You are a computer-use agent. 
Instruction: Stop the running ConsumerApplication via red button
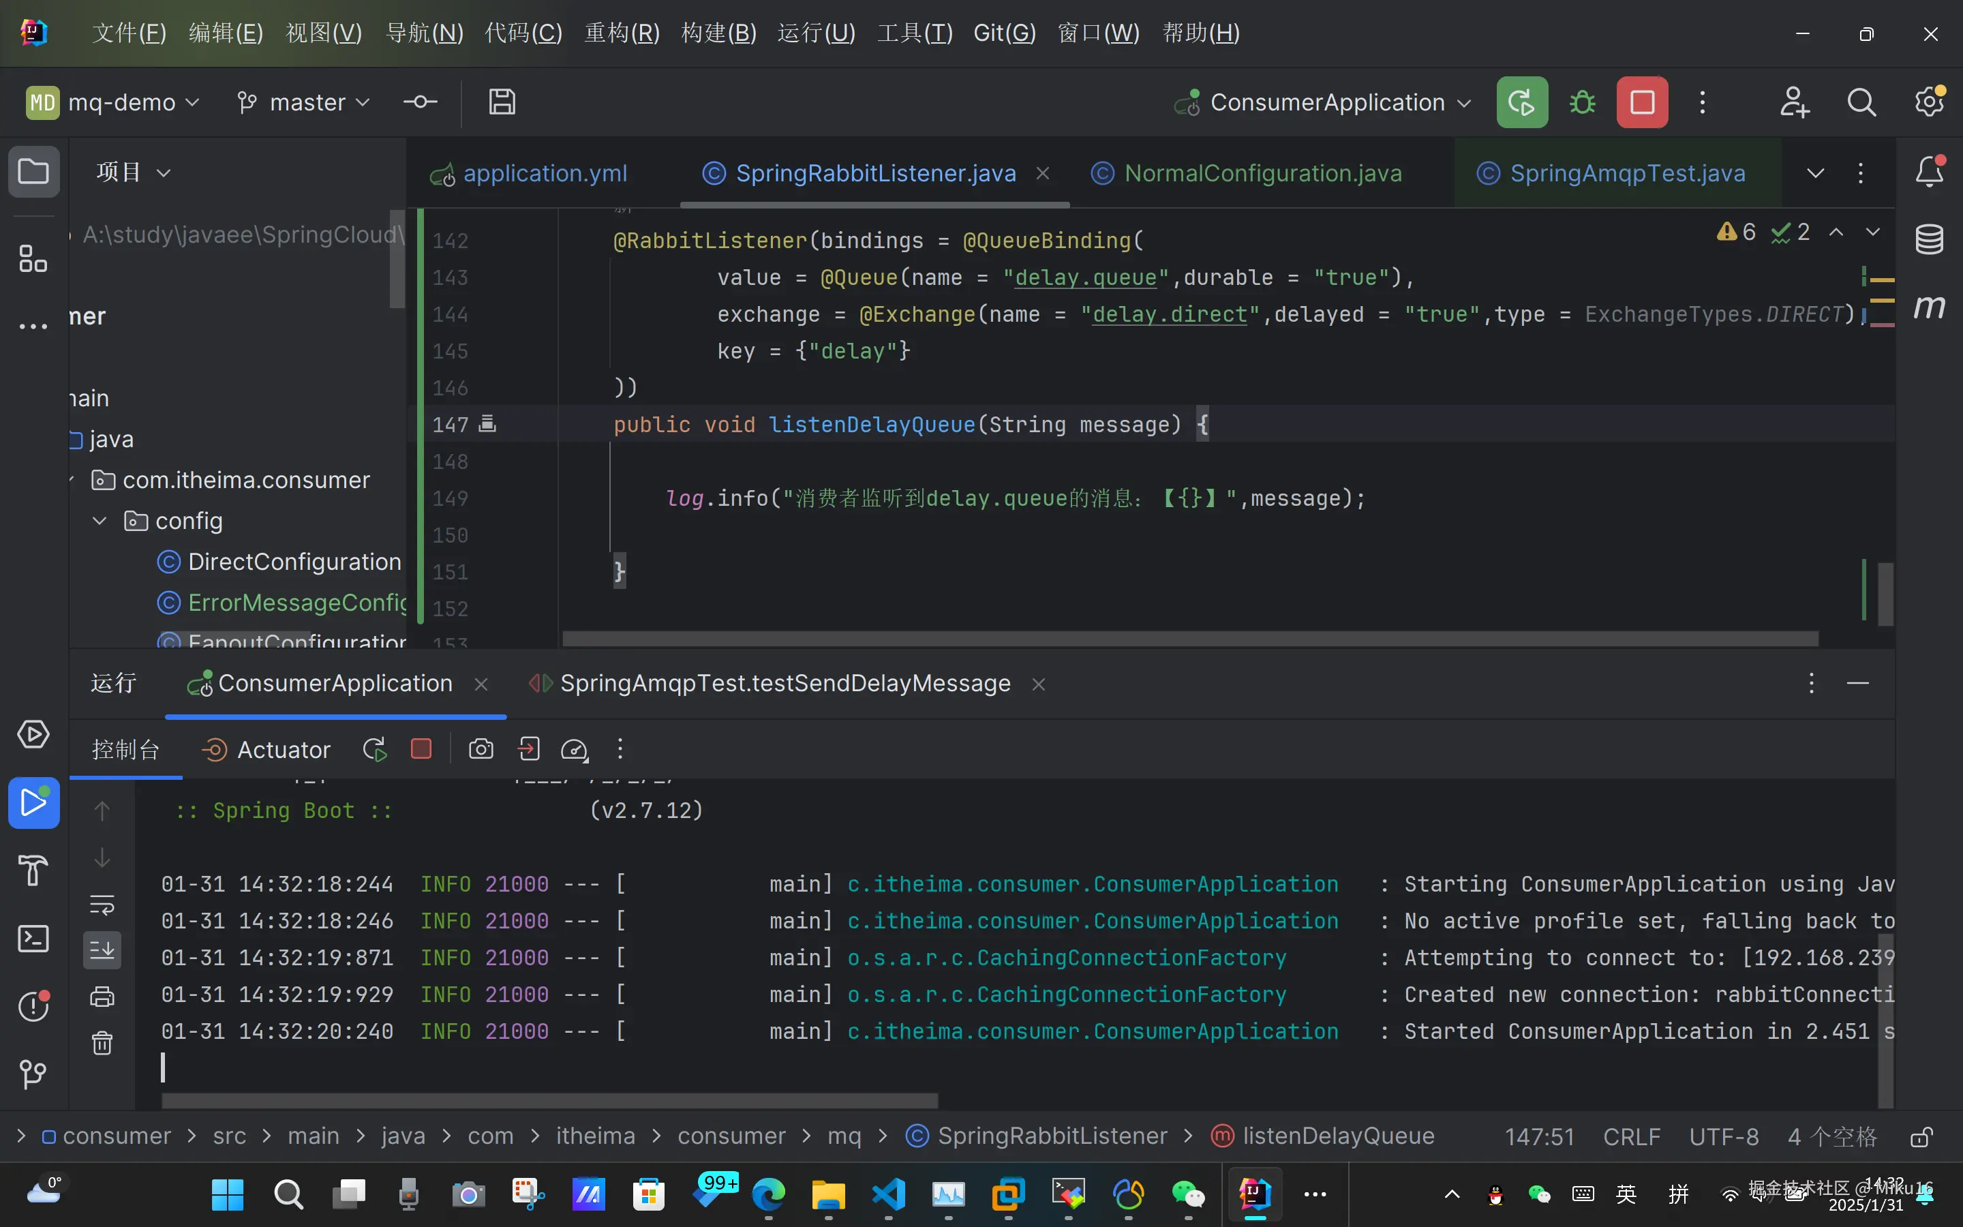pos(1642,102)
